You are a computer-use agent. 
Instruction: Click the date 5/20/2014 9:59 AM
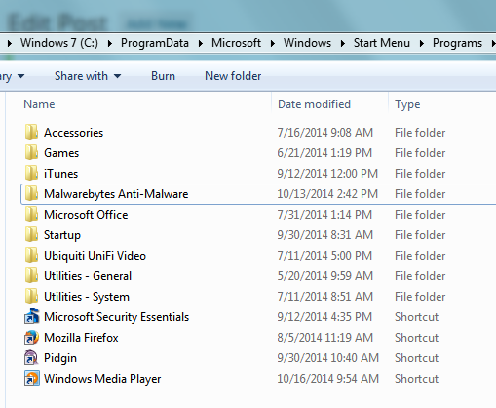(325, 276)
